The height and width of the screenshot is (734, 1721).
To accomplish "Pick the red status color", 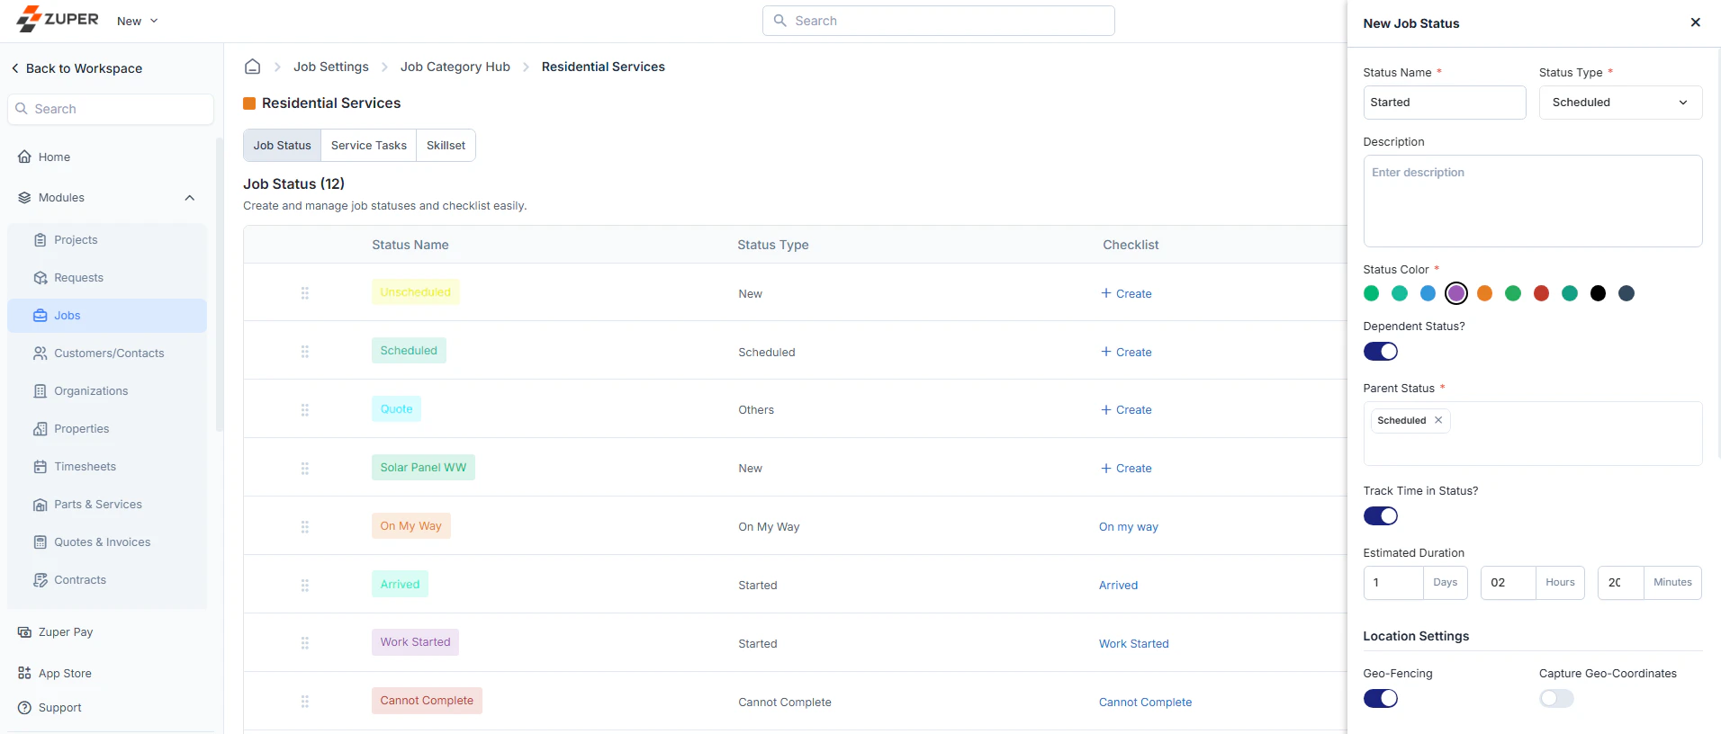I will 1541,293.
